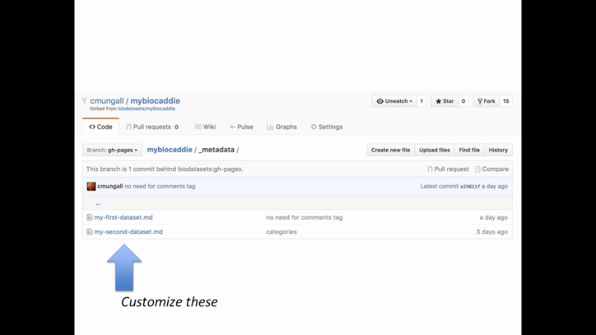
Task: Click the _metadata breadcrumb text
Action: coord(217,150)
